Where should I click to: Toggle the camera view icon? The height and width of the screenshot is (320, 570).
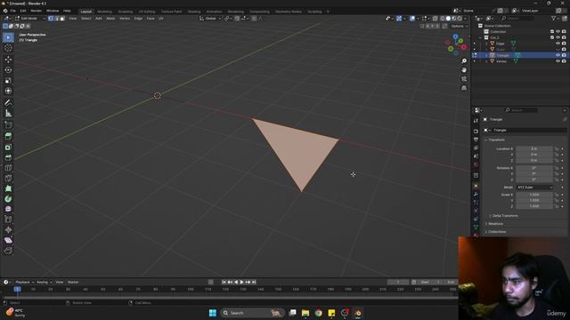pos(464,79)
